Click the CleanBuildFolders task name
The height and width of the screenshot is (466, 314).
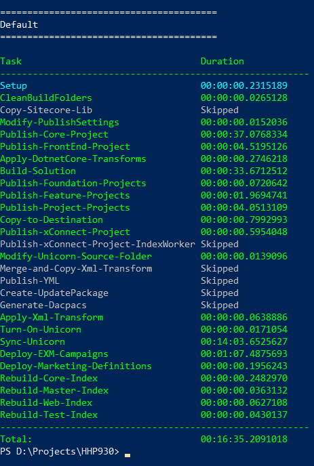(x=46, y=98)
